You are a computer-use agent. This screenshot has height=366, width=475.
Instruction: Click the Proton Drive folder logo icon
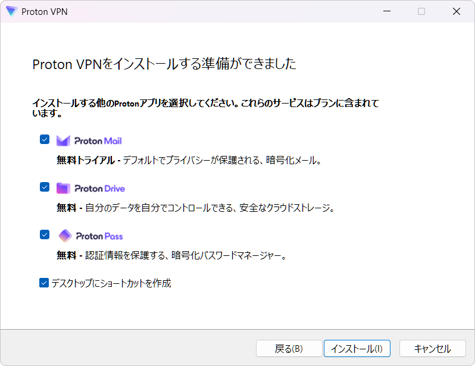click(x=63, y=189)
